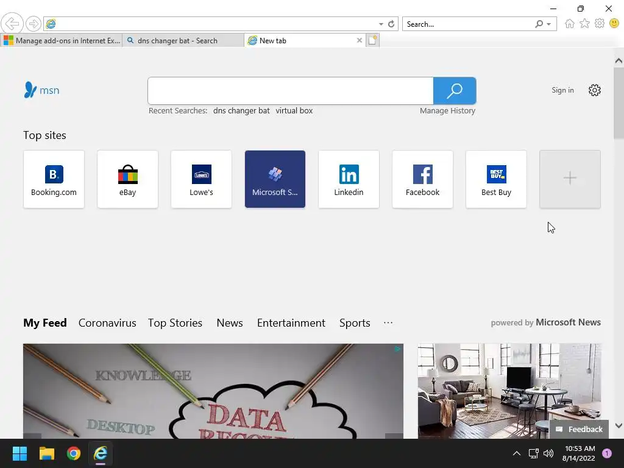The height and width of the screenshot is (468, 624).
Task: Open recent search dns changer bat
Action: point(241,111)
